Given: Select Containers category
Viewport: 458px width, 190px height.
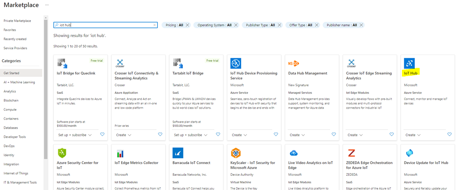Looking at the screenshot, I should 11,118.
